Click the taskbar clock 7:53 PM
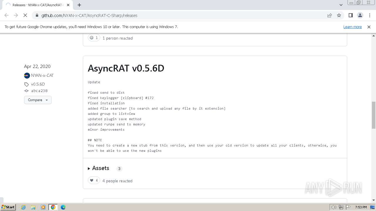 361,207
